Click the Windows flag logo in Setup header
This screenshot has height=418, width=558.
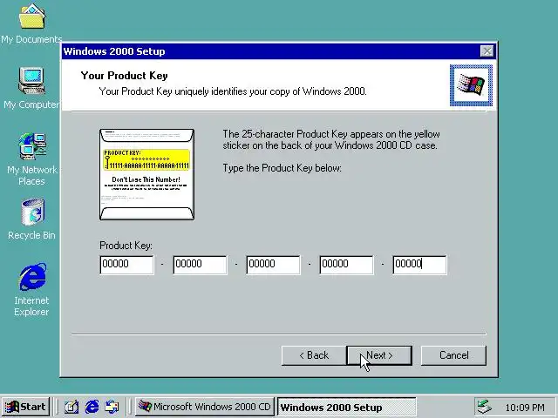[x=471, y=85]
